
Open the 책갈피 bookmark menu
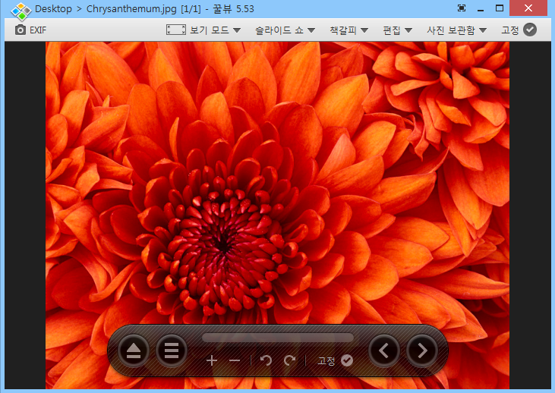[x=349, y=30]
